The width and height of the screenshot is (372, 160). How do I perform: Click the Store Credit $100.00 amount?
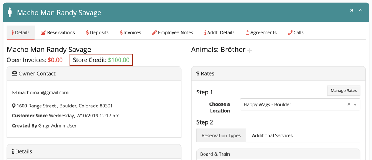pos(119,60)
